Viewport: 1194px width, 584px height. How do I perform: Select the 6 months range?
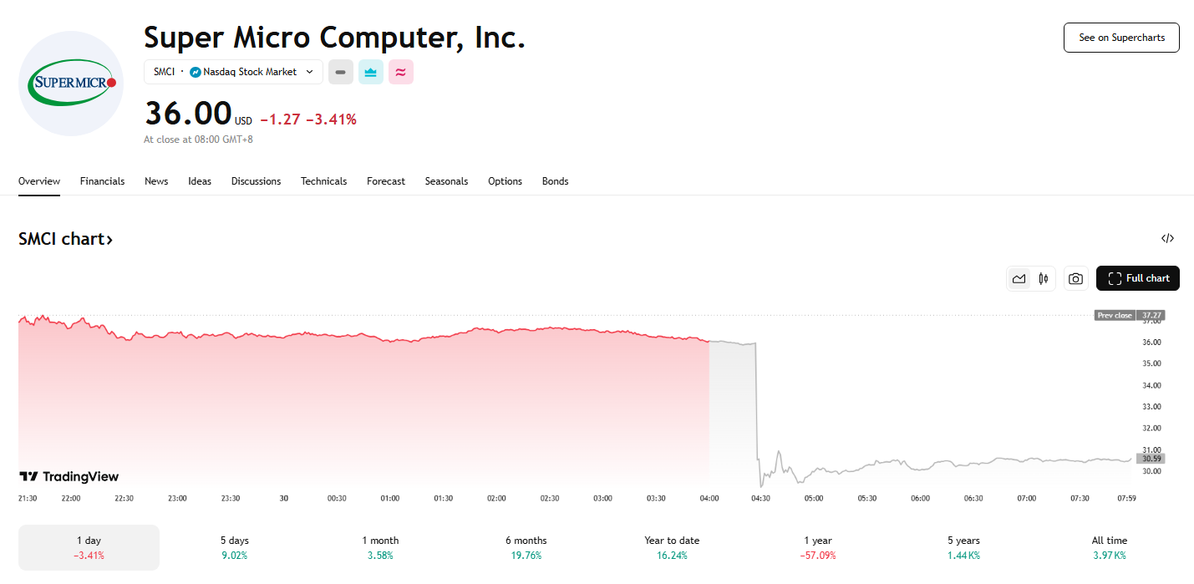[526, 547]
